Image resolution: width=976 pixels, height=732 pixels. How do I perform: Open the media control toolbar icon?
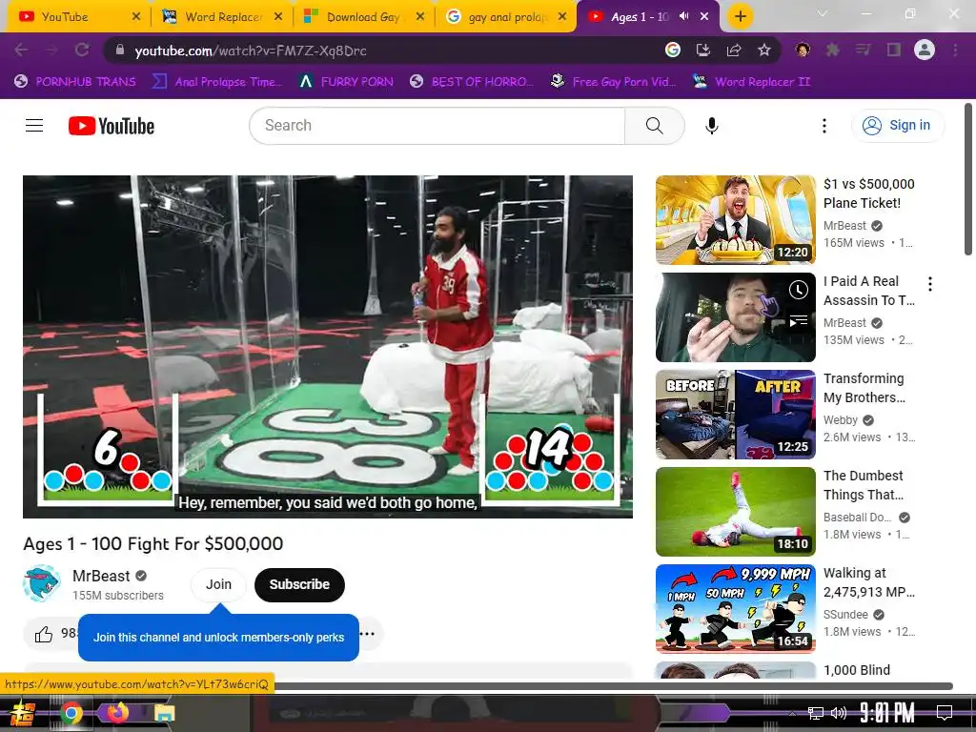click(864, 50)
